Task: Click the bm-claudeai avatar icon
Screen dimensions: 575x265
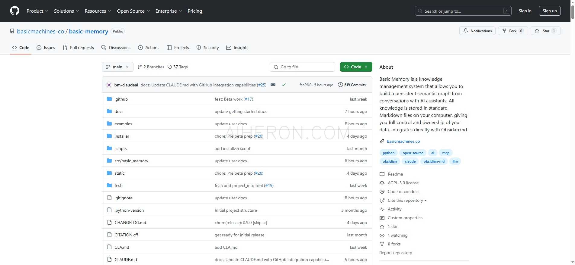Action: pyautogui.click(x=109, y=85)
